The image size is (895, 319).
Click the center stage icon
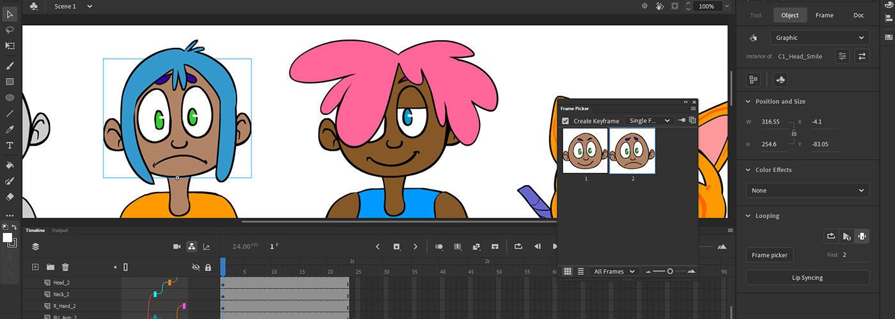click(645, 6)
